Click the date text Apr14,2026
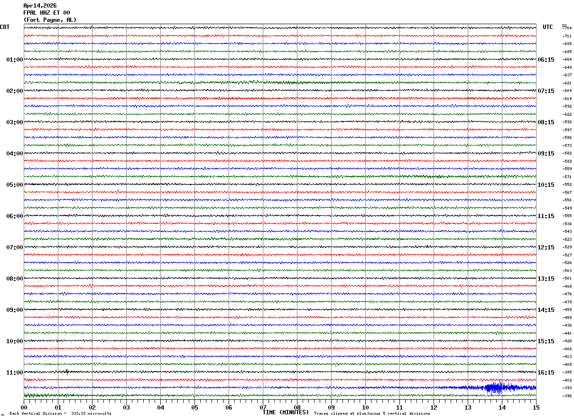 pyautogui.click(x=40, y=6)
